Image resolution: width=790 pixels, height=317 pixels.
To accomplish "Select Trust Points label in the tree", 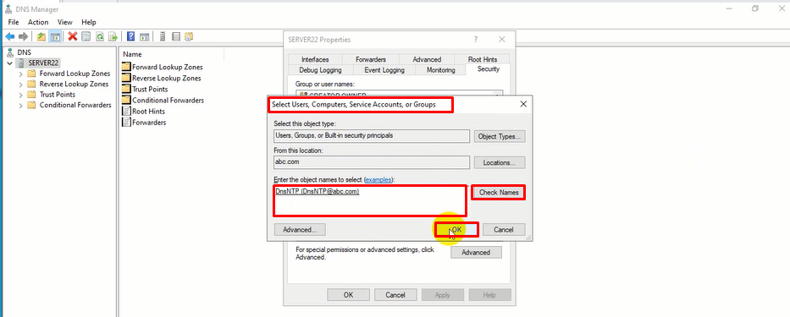I will (x=58, y=95).
